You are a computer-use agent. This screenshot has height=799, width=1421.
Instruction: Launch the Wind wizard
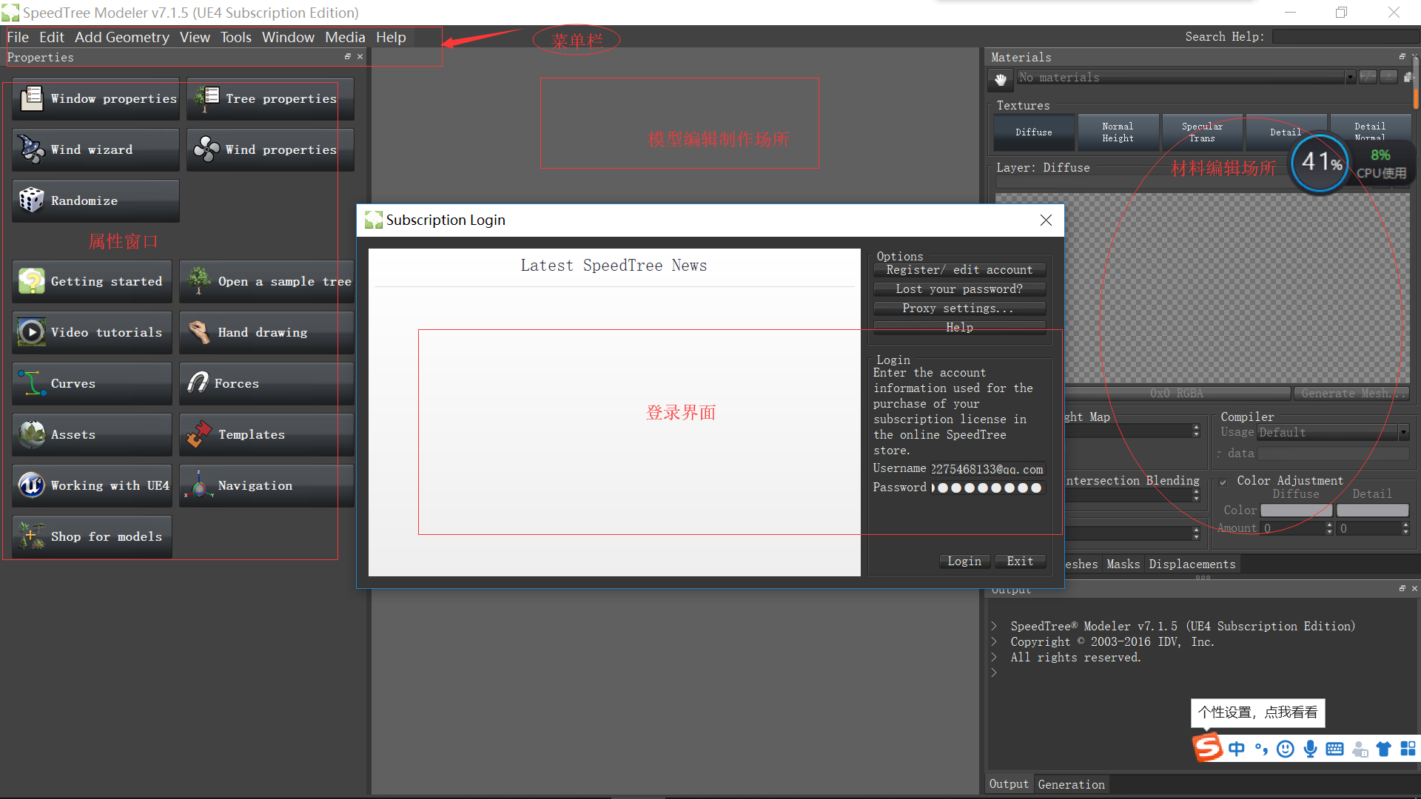pos(95,149)
